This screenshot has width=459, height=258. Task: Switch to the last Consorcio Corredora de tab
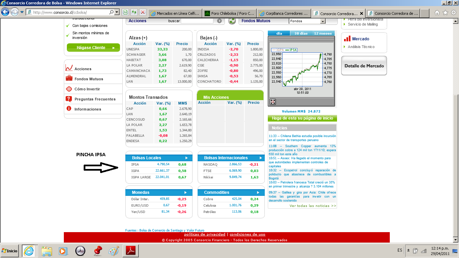[393, 13]
